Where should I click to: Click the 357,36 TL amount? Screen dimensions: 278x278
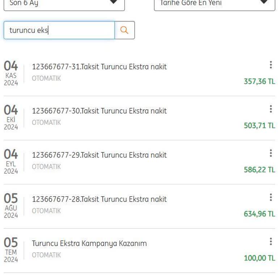(259, 81)
